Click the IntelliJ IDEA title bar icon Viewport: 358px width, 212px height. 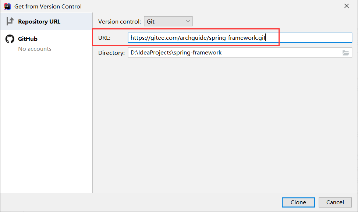click(x=7, y=6)
